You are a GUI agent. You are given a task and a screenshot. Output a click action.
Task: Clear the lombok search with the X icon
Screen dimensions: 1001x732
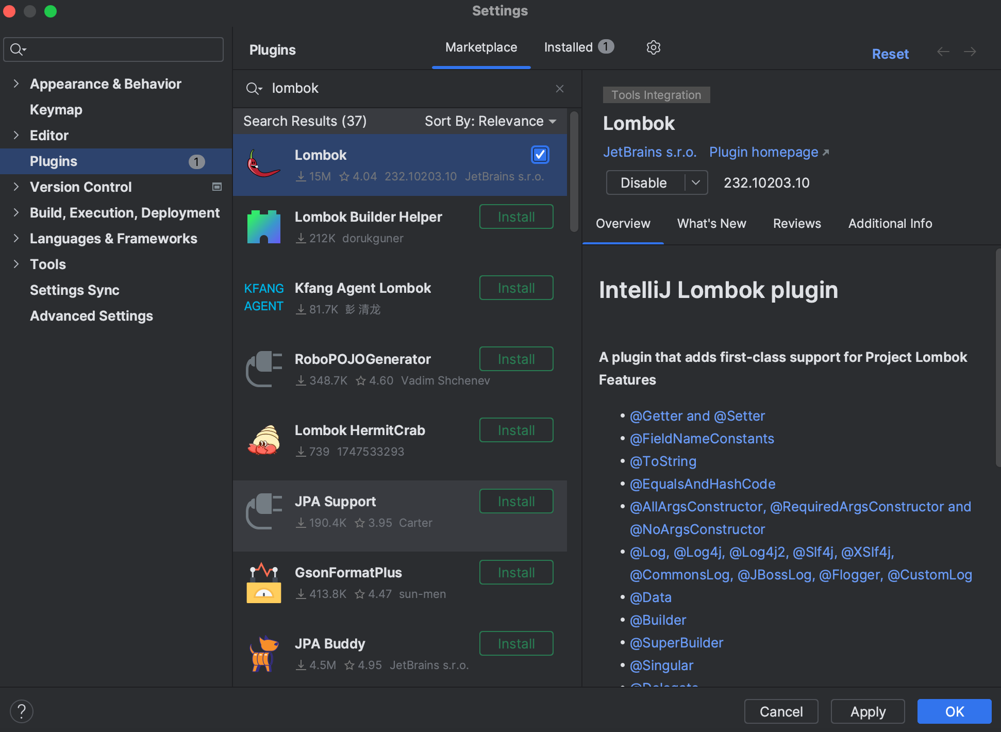coord(560,89)
